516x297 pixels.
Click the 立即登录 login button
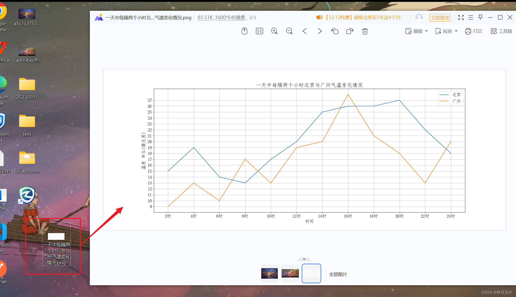[440, 18]
